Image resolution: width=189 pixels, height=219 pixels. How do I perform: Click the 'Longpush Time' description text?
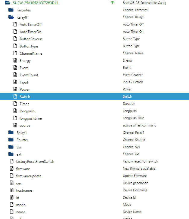(x=134, y=118)
